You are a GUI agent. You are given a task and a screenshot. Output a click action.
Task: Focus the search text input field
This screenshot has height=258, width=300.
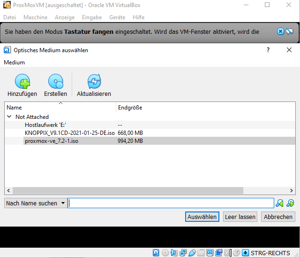click(171, 203)
